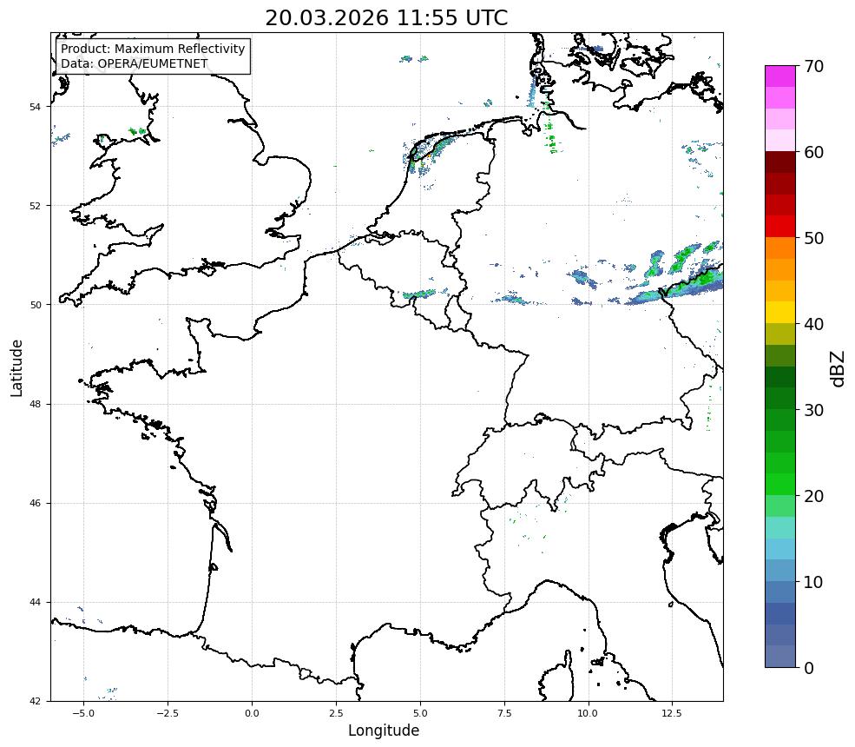Click latitude tick label 44
Viewport: 855px width, 747px height.
click(x=35, y=603)
